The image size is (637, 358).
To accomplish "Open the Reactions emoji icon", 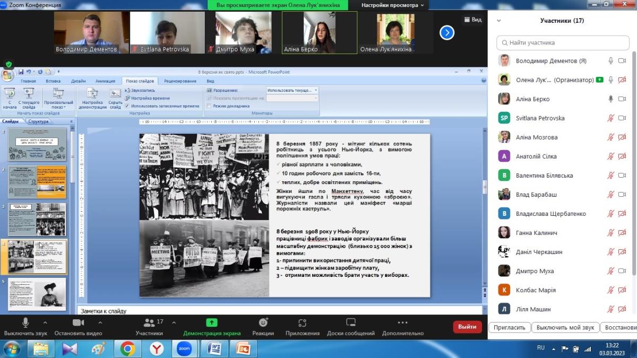I will 263,322.
